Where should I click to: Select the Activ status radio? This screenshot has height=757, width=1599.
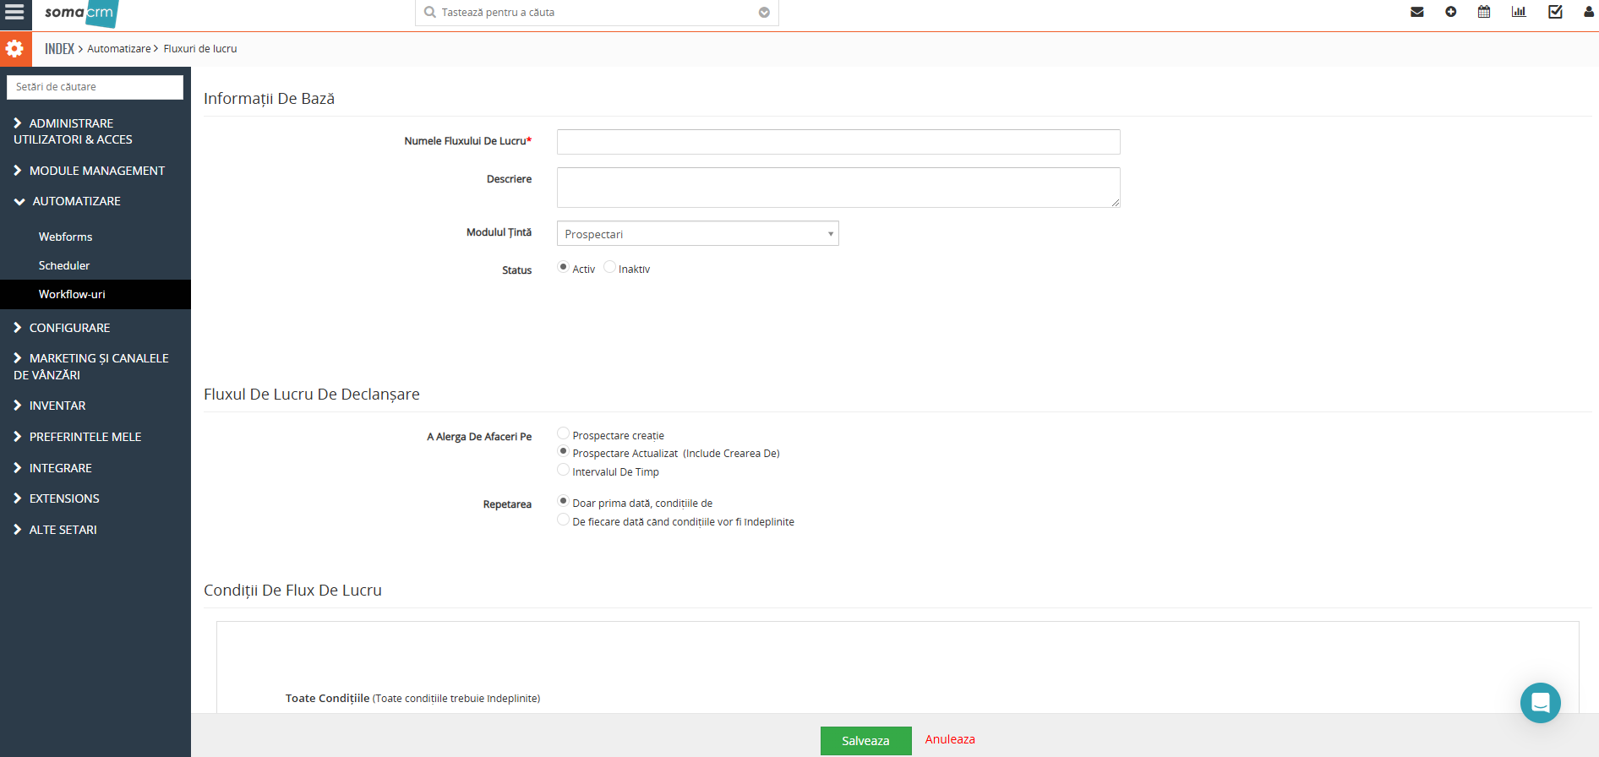point(563,267)
